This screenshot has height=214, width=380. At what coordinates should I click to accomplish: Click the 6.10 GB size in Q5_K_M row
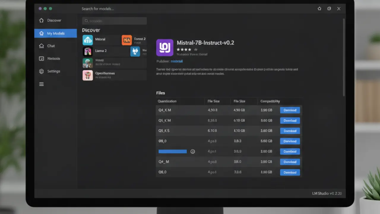pos(239,121)
